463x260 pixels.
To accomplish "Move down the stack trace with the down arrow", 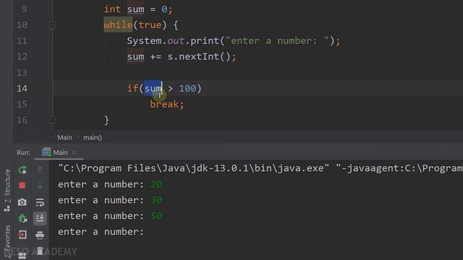I will (x=40, y=186).
